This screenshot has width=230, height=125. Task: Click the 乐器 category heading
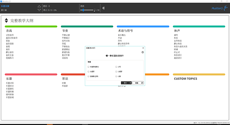point(9,79)
